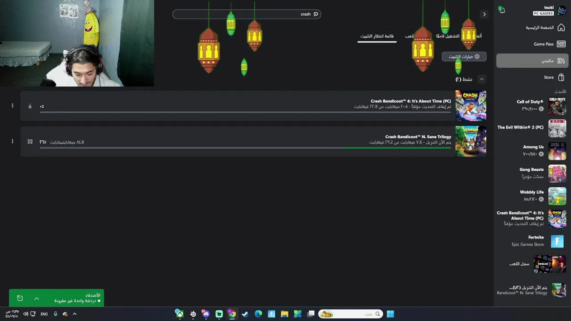The height and width of the screenshot is (321, 571).
Task: Open Microsoft Store on the taskbar
Action: pyautogui.click(x=298, y=314)
